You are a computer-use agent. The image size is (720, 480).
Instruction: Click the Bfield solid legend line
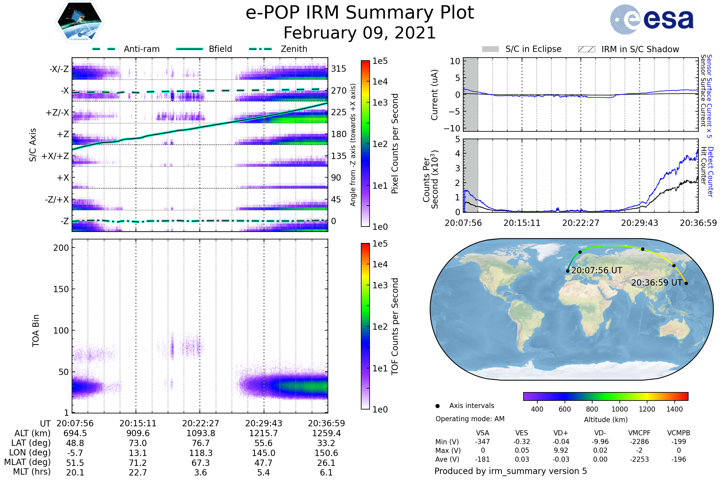click(190, 49)
